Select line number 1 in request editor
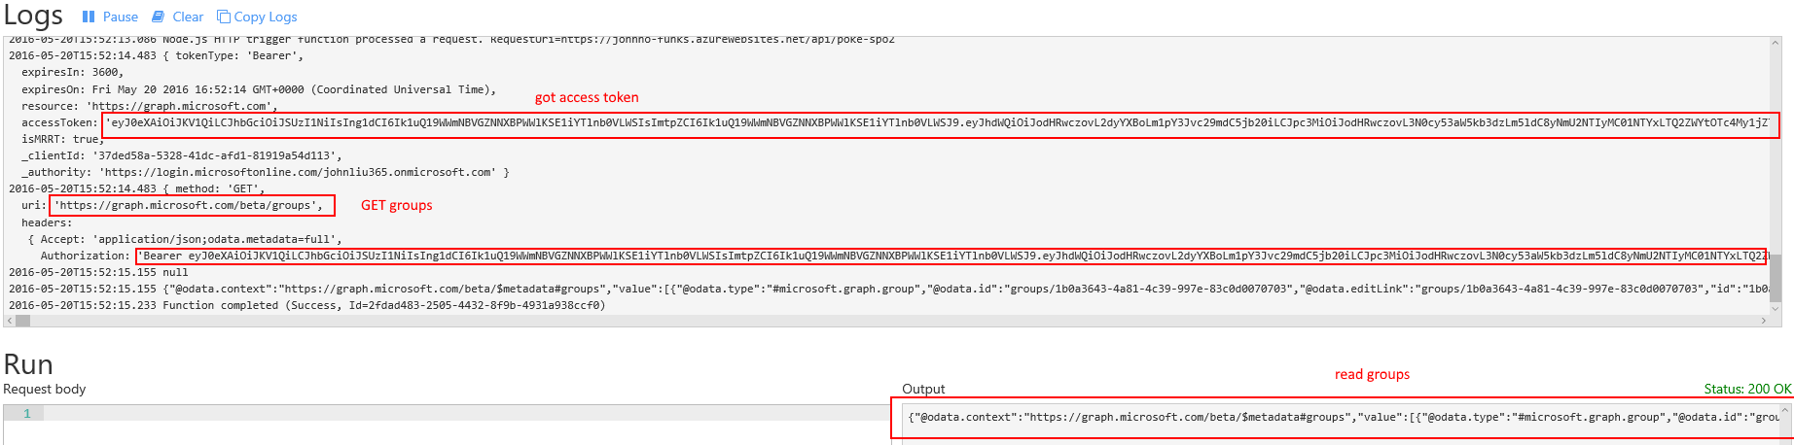 (27, 414)
